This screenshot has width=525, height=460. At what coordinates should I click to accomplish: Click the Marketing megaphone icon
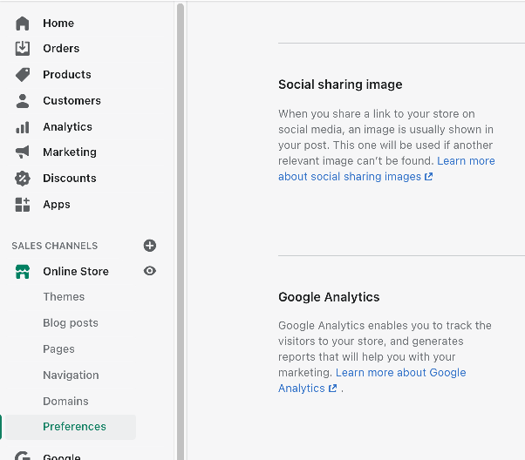pos(23,152)
